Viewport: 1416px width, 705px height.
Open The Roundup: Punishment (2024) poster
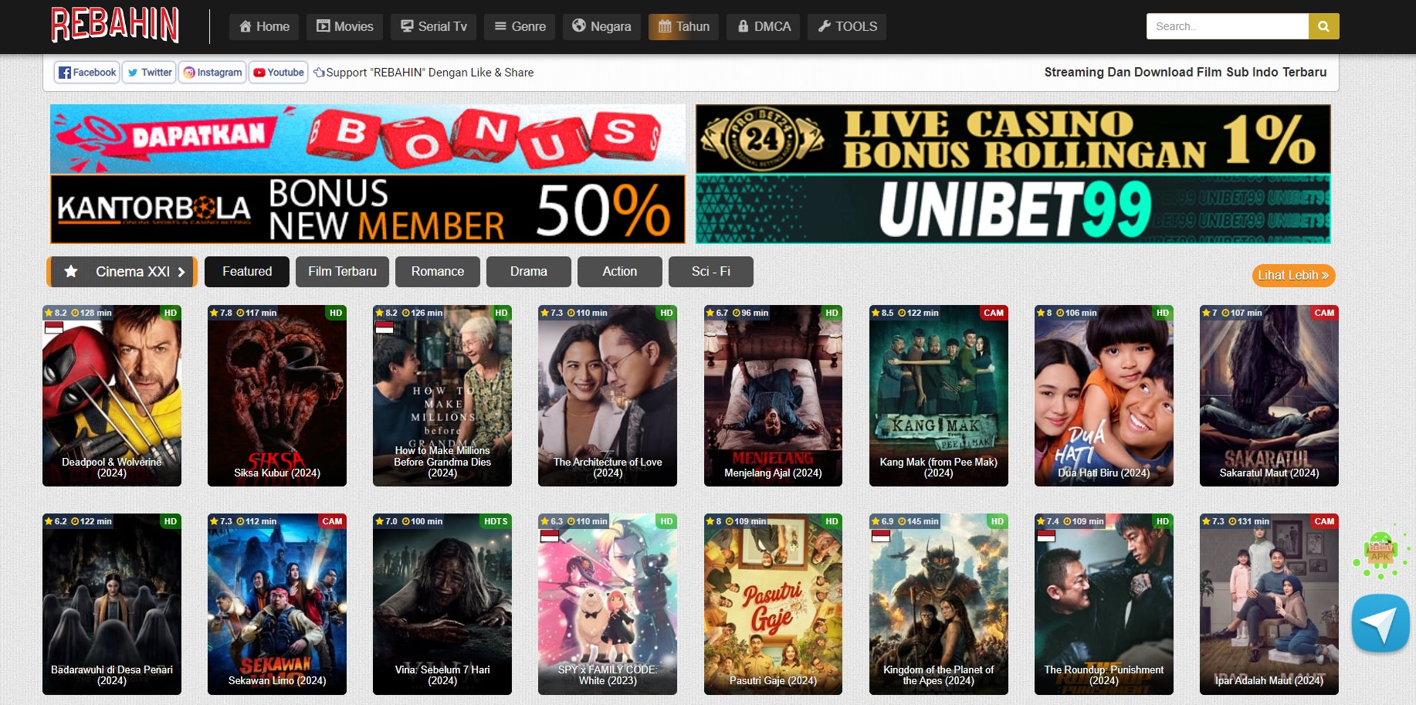[1104, 604]
